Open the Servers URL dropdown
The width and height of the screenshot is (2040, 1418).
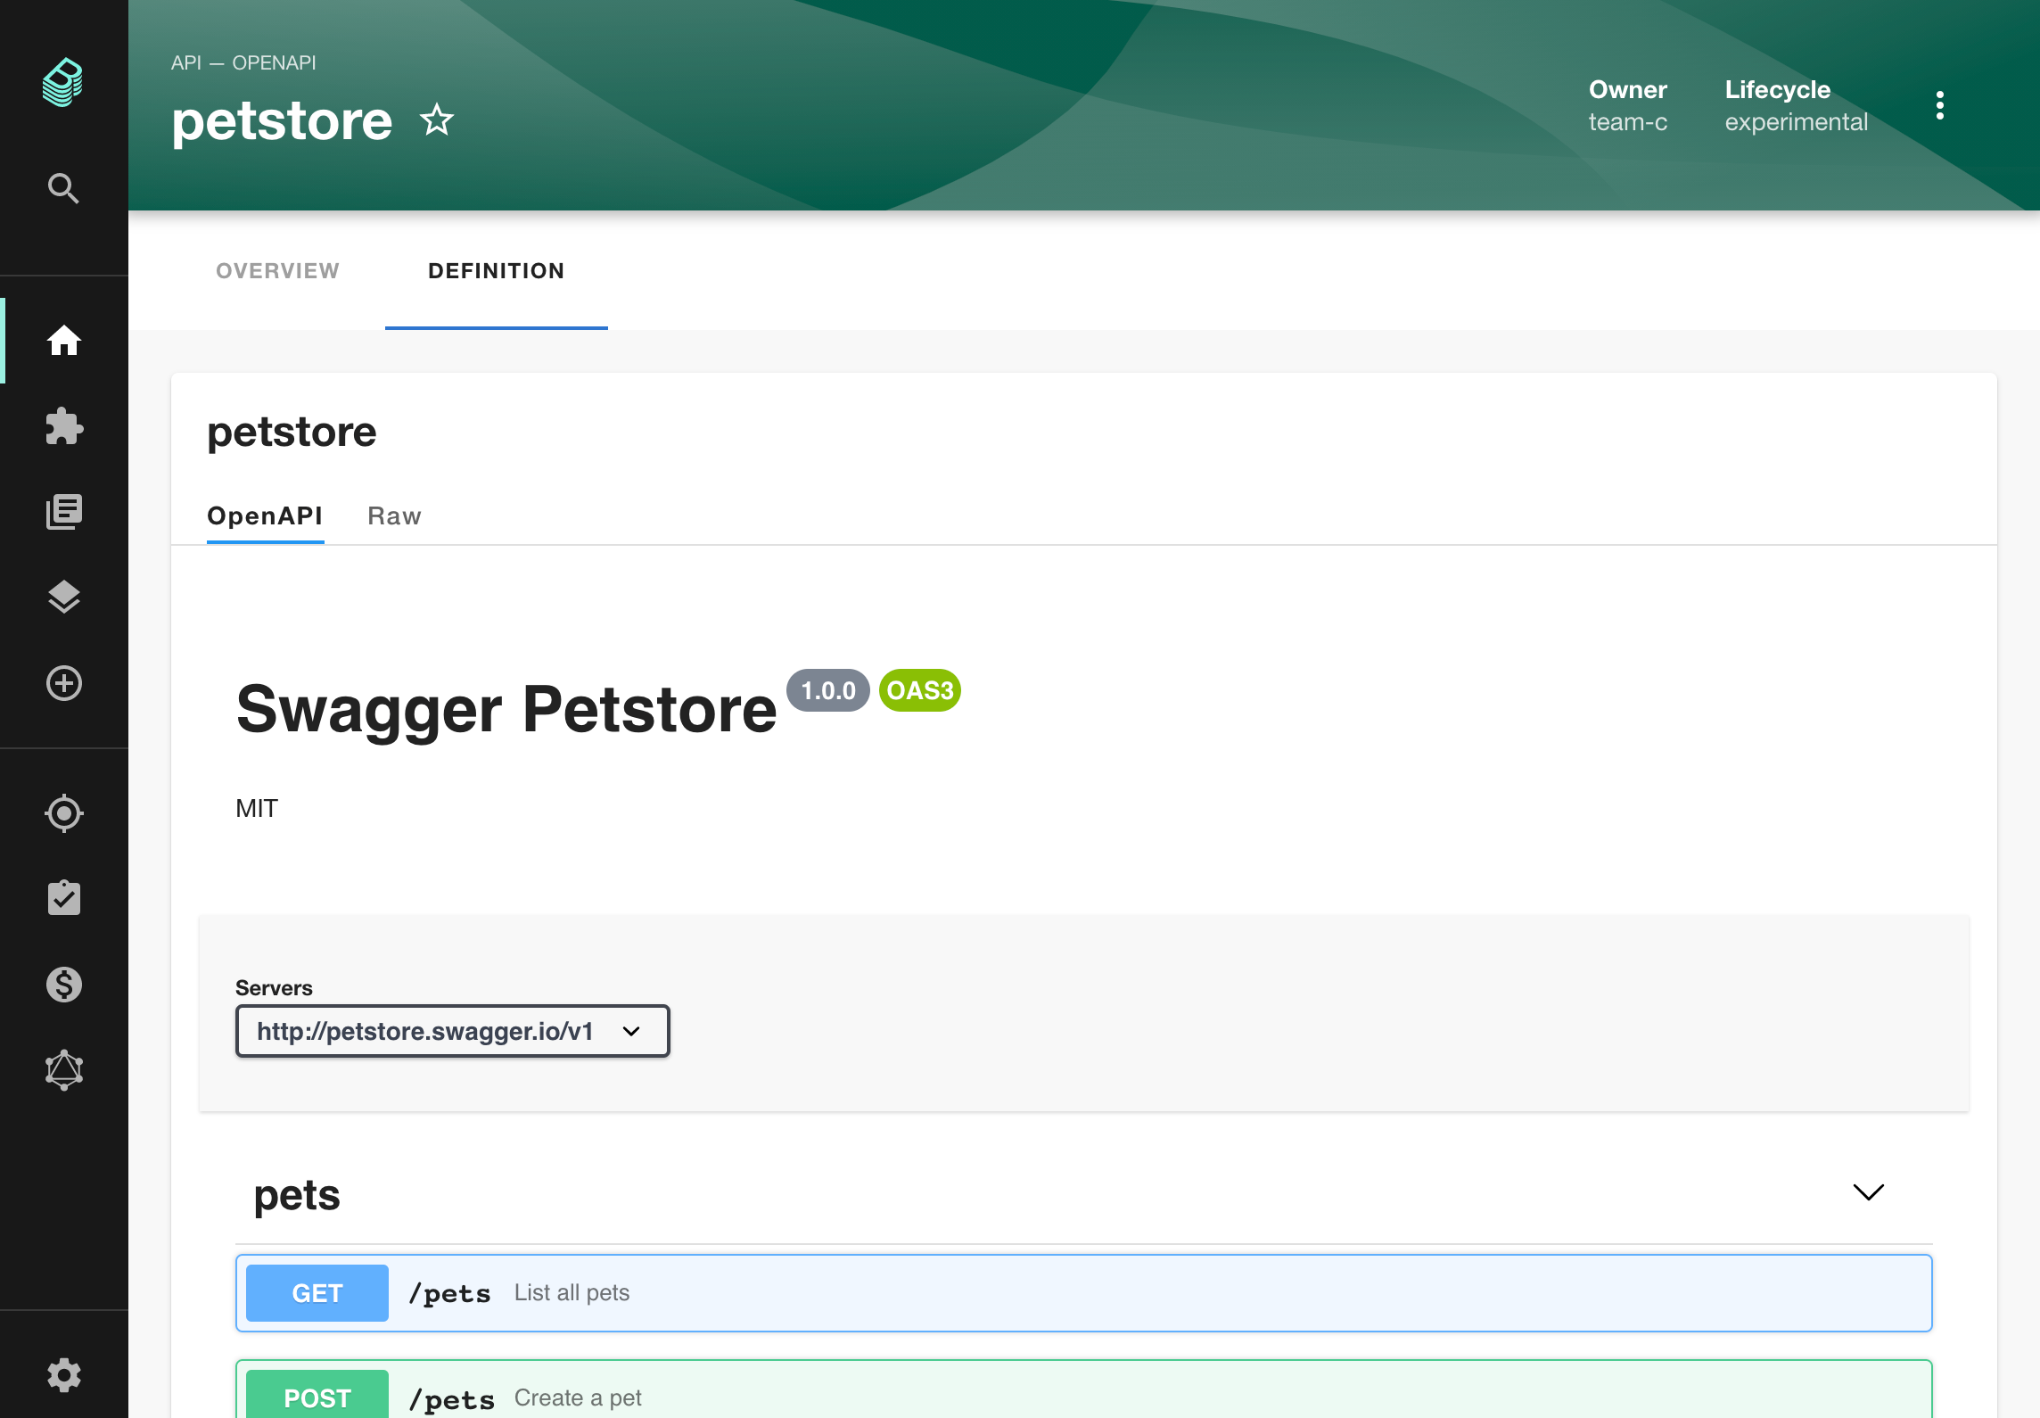coord(452,1031)
